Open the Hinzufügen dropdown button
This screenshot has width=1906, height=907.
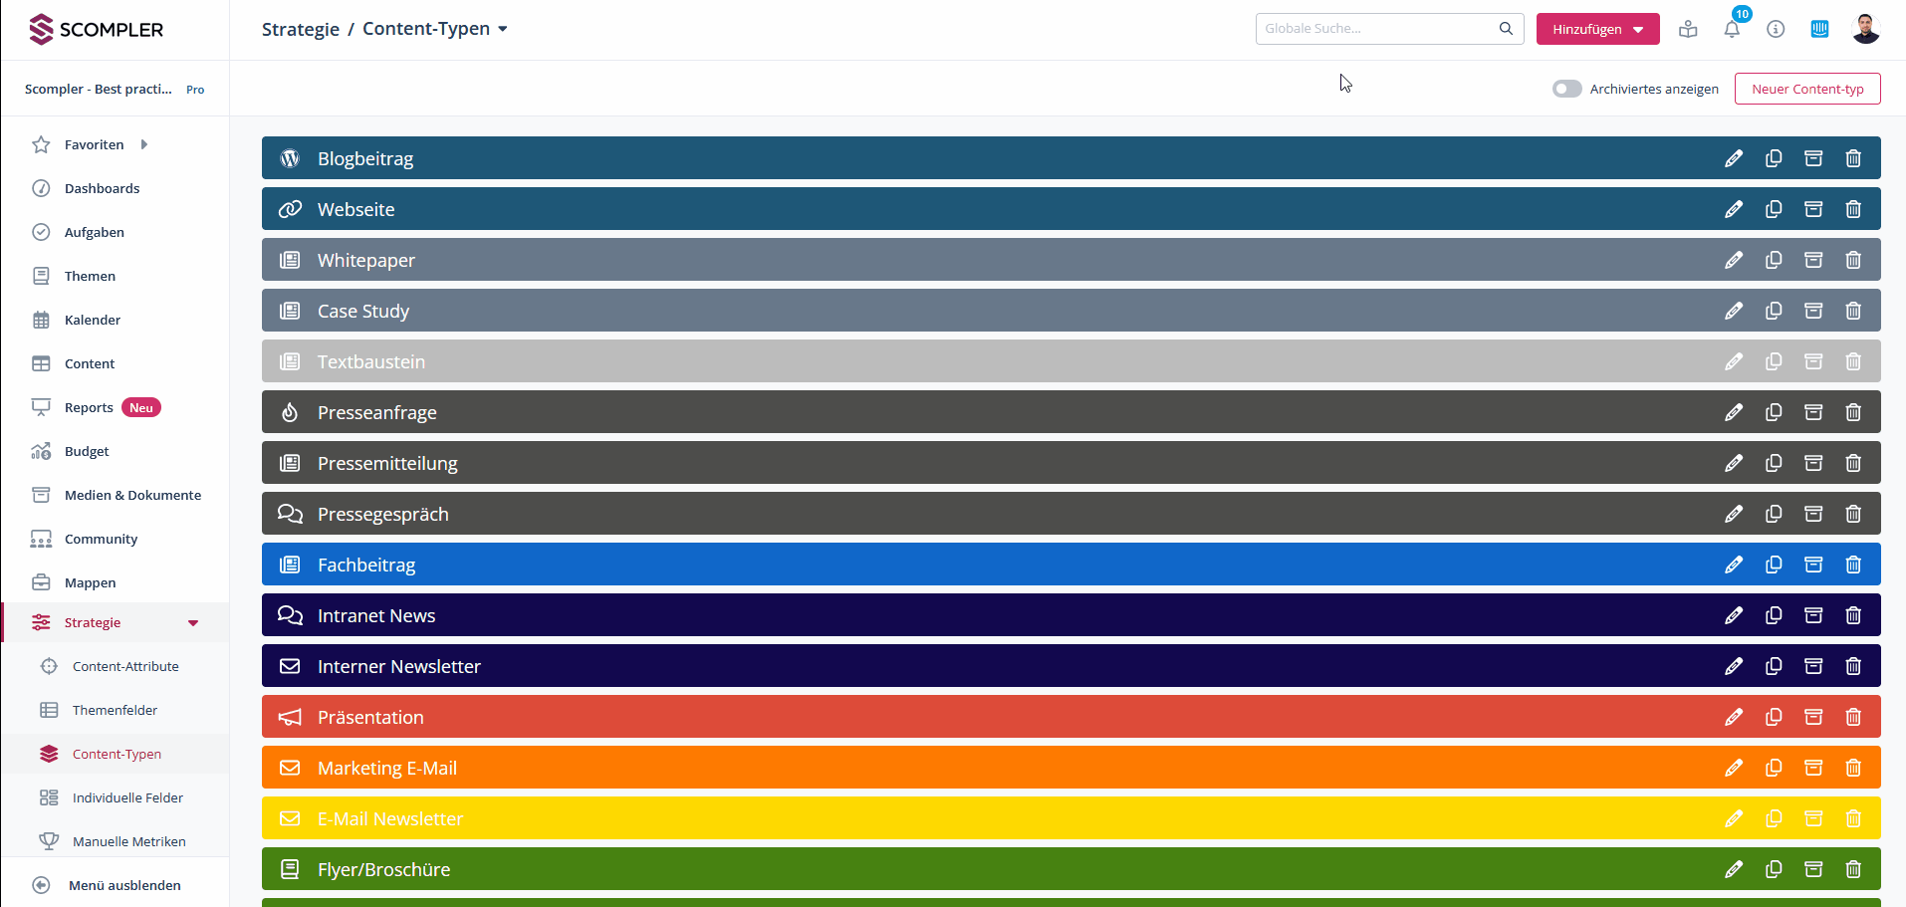[x=1597, y=29]
